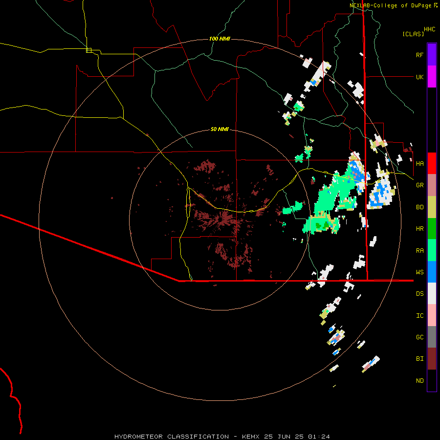Click the "RF" legend label

point(419,55)
